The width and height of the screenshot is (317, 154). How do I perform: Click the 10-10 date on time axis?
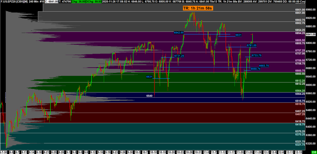[x=154, y=152]
